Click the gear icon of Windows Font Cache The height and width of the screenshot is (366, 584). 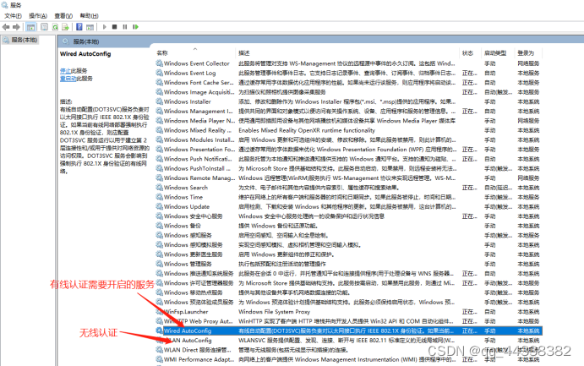(160, 83)
